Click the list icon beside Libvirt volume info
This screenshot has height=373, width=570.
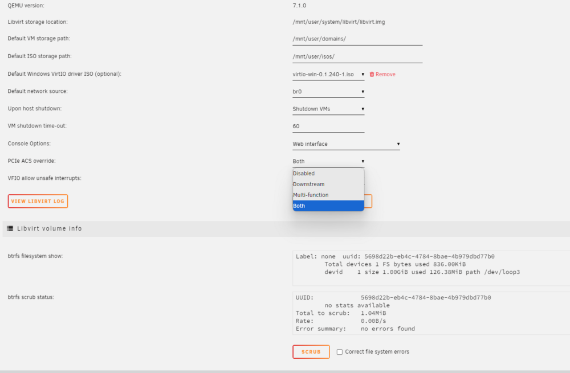pos(10,228)
